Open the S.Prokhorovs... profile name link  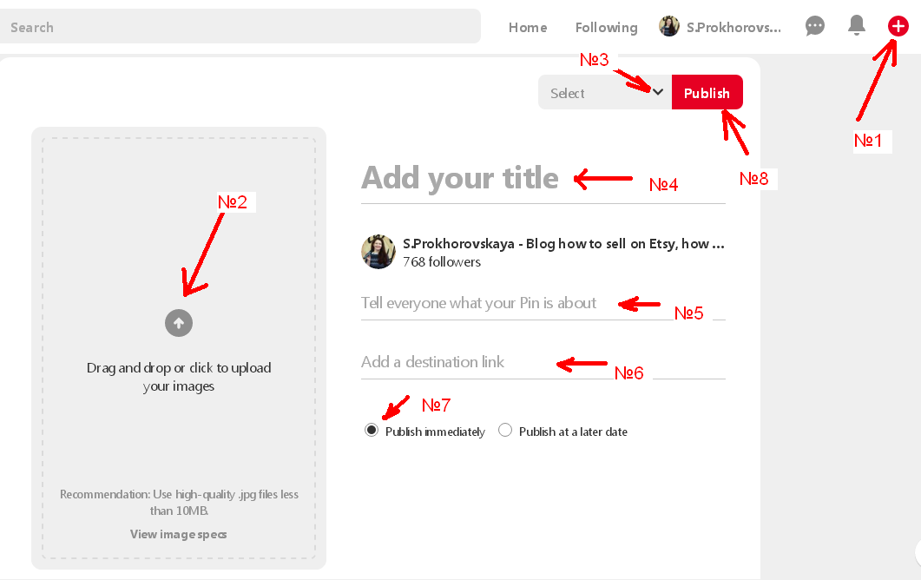(734, 28)
